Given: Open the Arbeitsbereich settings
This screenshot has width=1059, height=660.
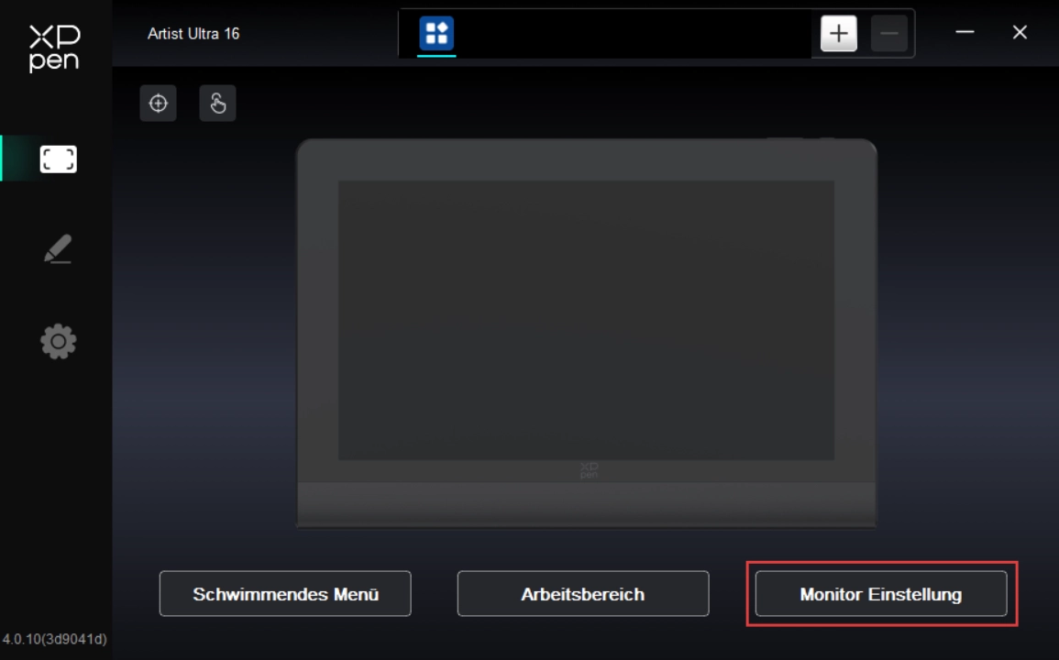Looking at the screenshot, I should [x=583, y=594].
